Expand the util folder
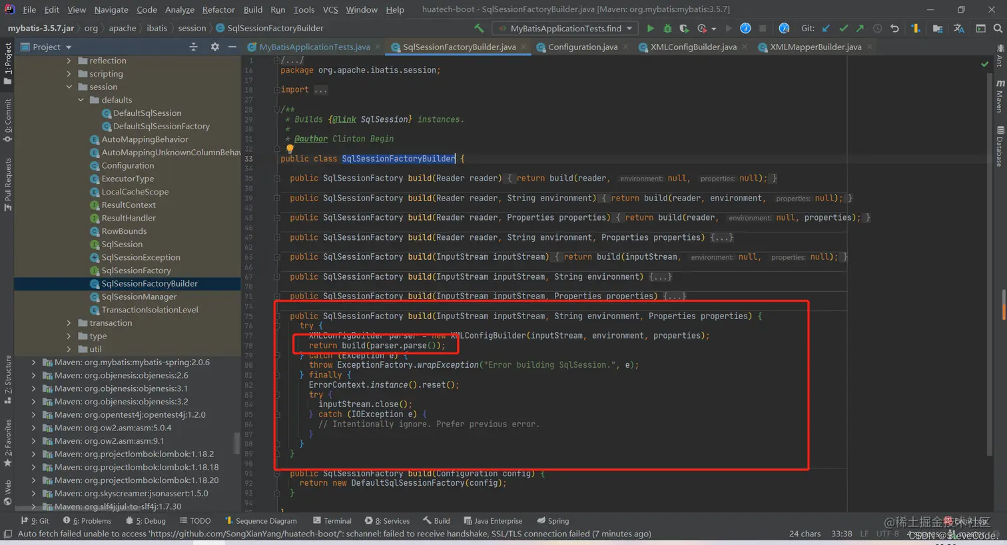 pyautogui.click(x=69, y=349)
